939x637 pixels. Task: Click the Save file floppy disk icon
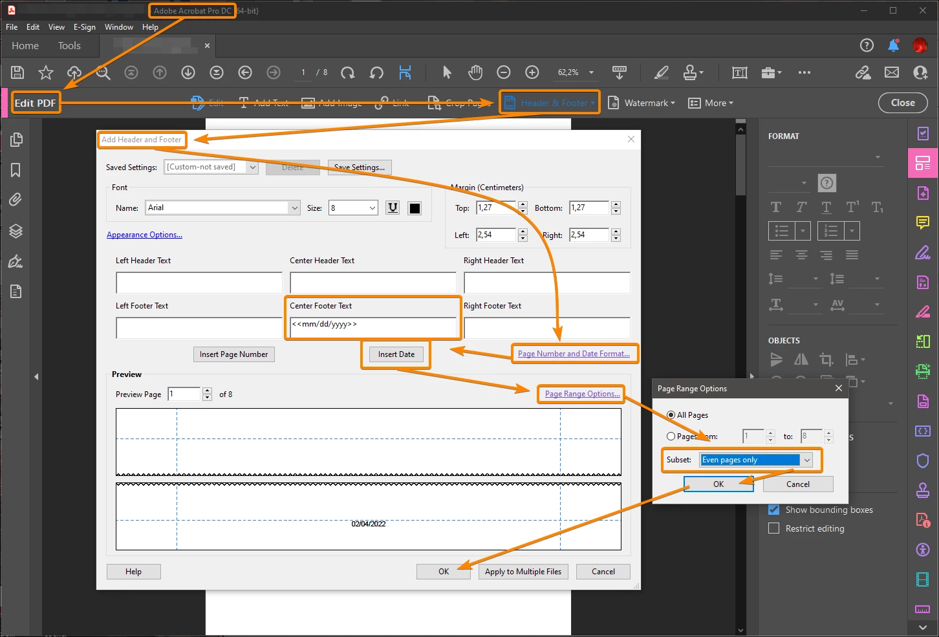[x=17, y=72]
